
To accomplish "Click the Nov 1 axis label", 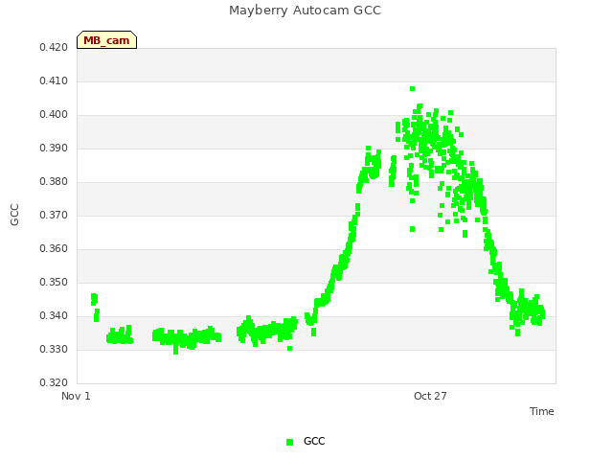I will click(76, 396).
